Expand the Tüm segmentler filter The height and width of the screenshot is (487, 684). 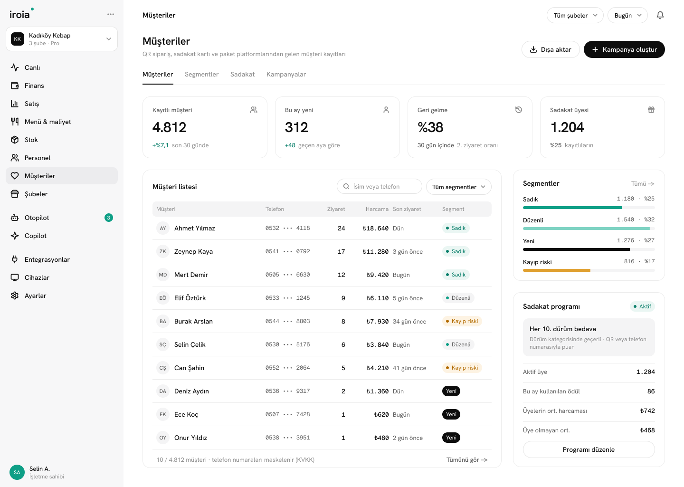459,187
